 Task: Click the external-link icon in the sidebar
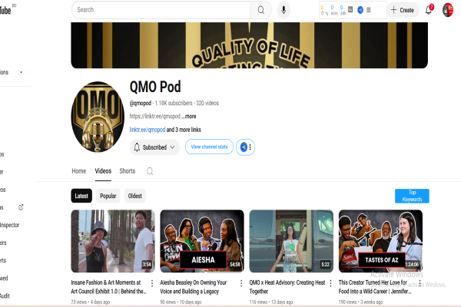coord(21,207)
